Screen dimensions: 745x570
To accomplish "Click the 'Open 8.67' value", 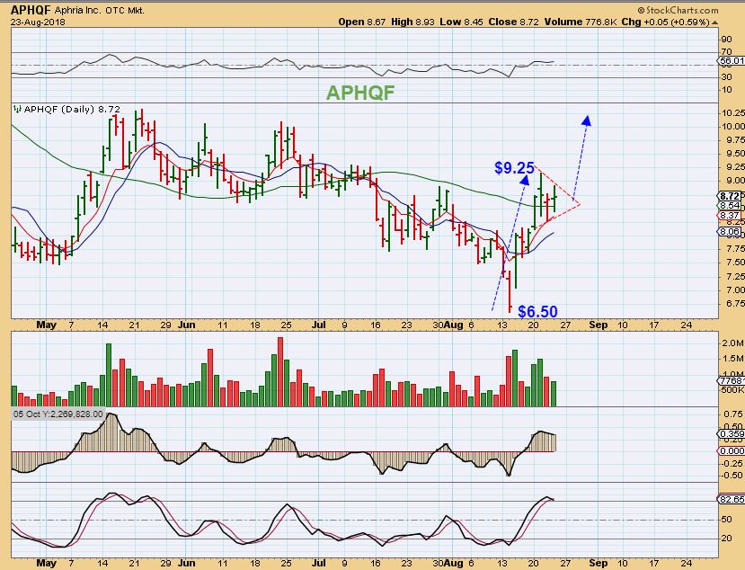I will click(361, 22).
